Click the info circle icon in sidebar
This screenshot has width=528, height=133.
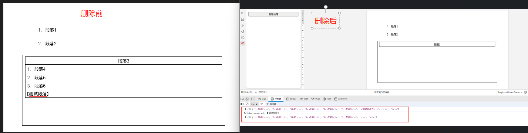pyautogui.click(x=243, y=37)
